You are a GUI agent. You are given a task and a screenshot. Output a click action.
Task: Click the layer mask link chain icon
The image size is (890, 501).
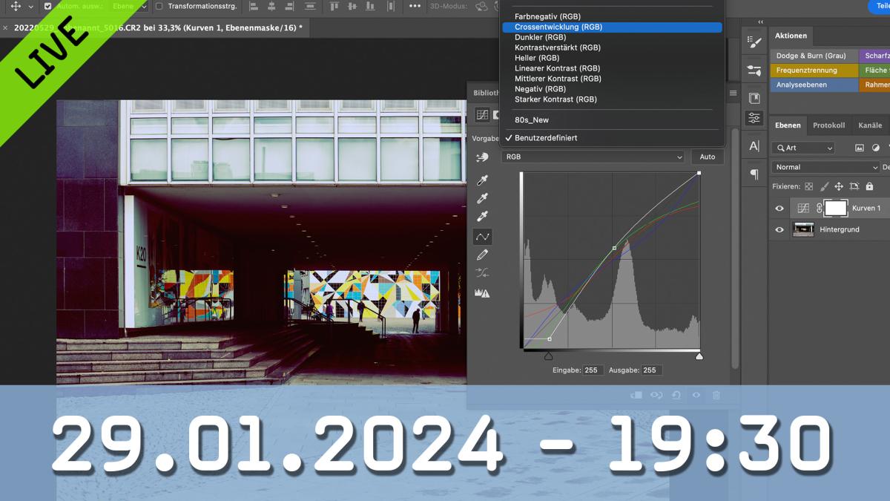[x=820, y=209]
